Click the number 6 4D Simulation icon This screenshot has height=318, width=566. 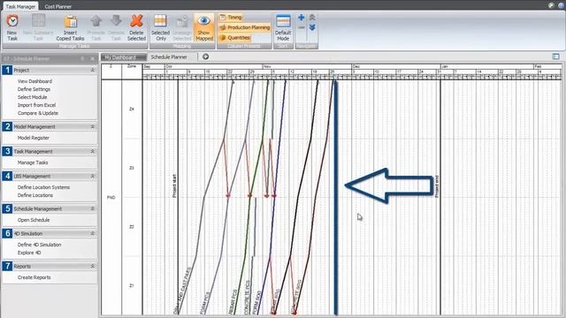point(7,233)
